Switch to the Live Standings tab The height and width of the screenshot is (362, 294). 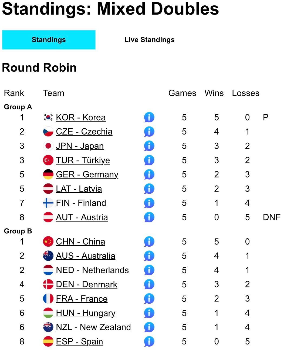tap(149, 40)
